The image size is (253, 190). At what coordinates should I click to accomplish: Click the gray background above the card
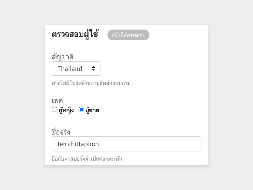click(x=126, y=12)
